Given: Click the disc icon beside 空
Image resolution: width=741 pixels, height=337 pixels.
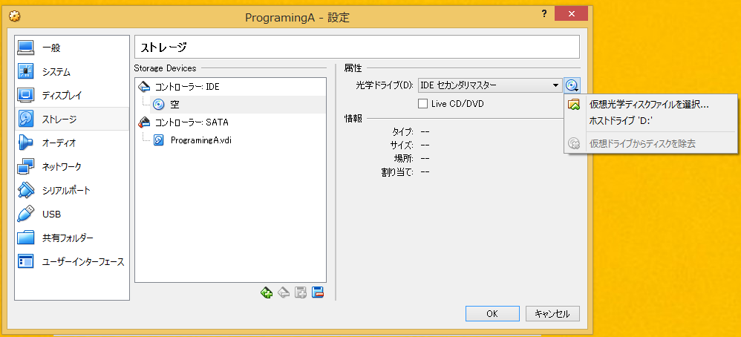Looking at the screenshot, I should click(159, 105).
